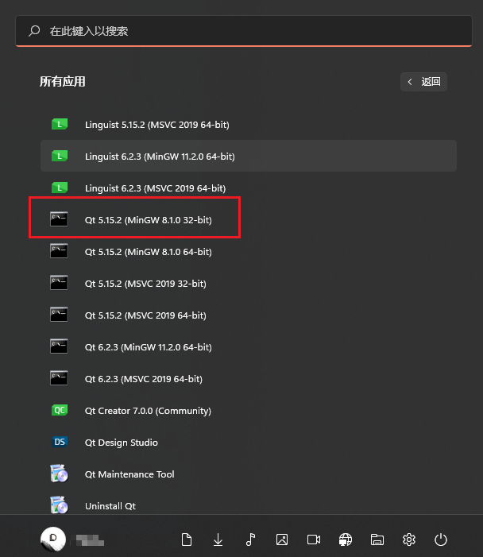Open Network via the globe icon
The height and width of the screenshot is (557, 483).
(346, 540)
